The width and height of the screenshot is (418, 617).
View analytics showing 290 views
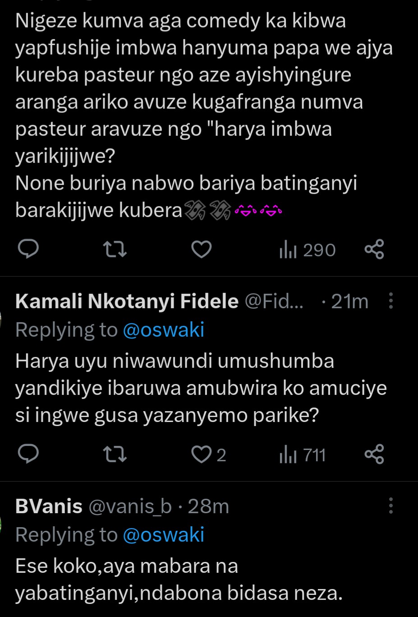pos(308,250)
